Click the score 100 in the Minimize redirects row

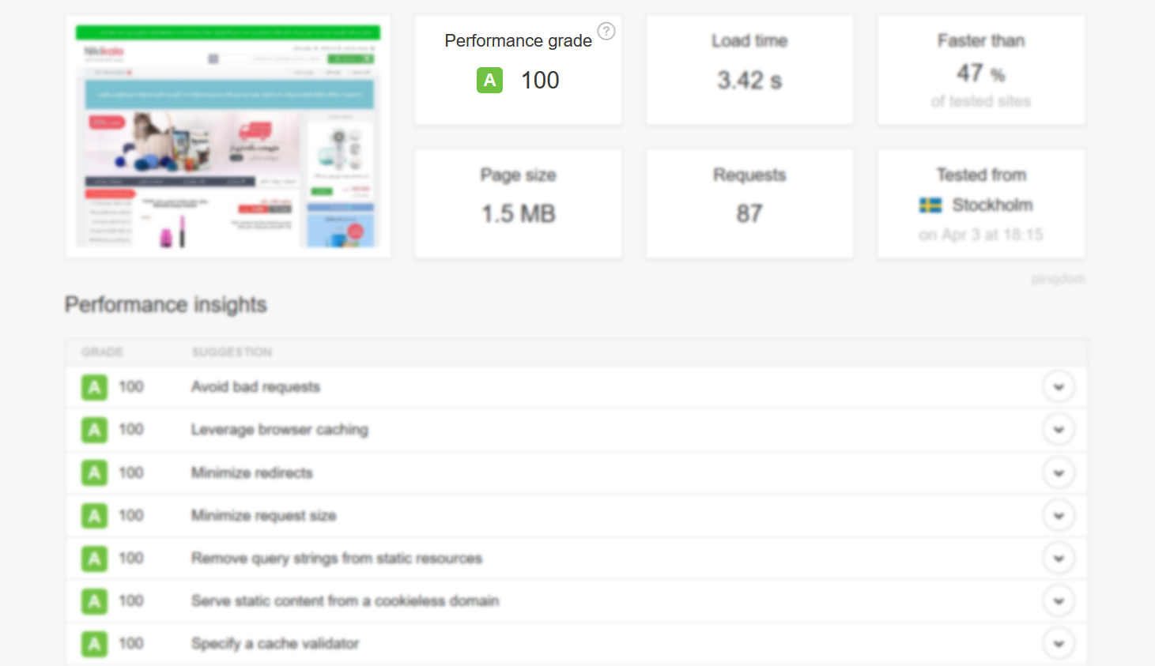pyautogui.click(x=131, y=472)
